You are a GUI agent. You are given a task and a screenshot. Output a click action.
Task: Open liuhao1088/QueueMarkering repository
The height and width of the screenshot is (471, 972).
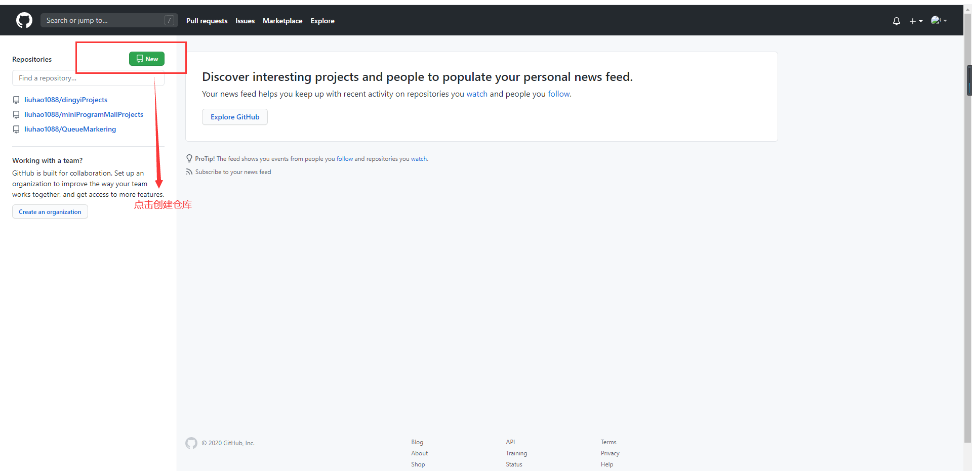pyautogui.click(x=70, y=129)
